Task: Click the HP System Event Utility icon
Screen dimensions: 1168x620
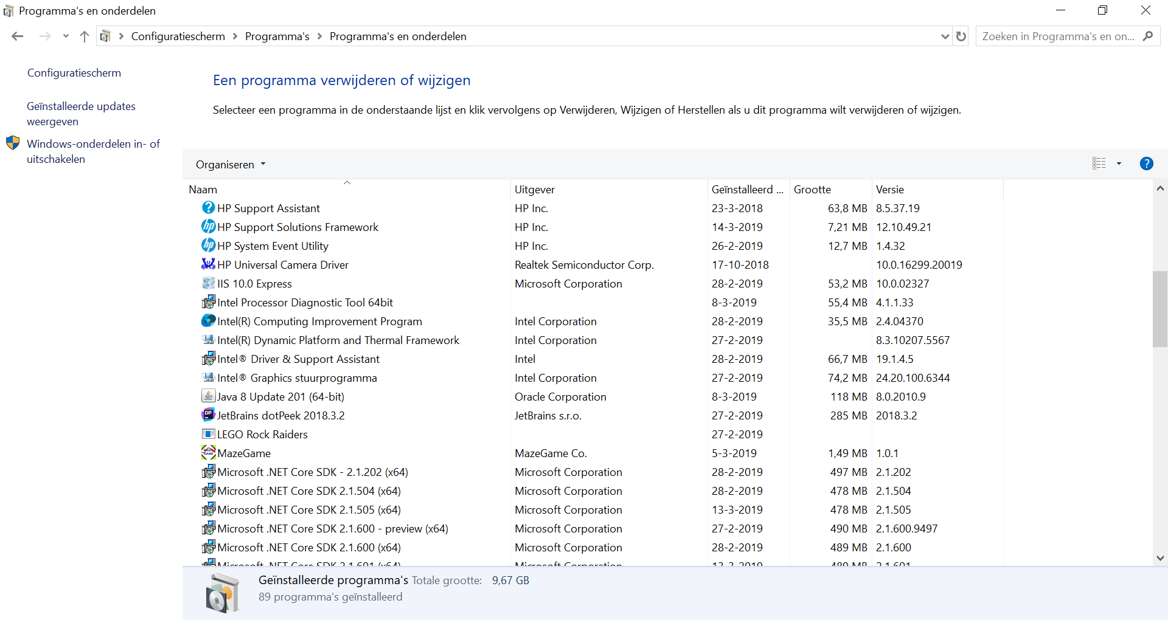Action: [x=208, y=246]
